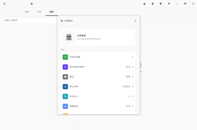Expand the 默认字体 chevron
197x130 pixels.
133,87
